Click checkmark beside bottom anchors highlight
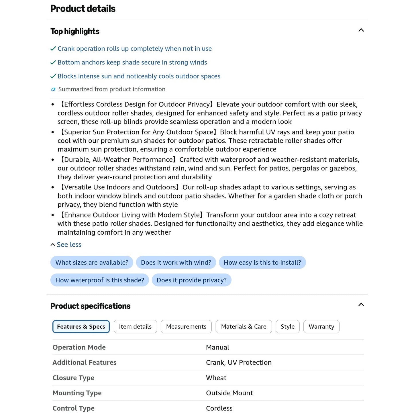Image resolution: width=414 pixels, height=414 pixels. [53, 62]
